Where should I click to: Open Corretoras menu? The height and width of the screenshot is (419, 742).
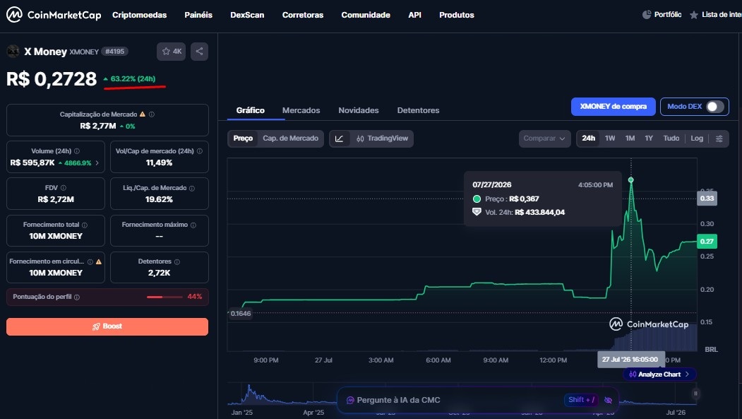tap(303, 15)
